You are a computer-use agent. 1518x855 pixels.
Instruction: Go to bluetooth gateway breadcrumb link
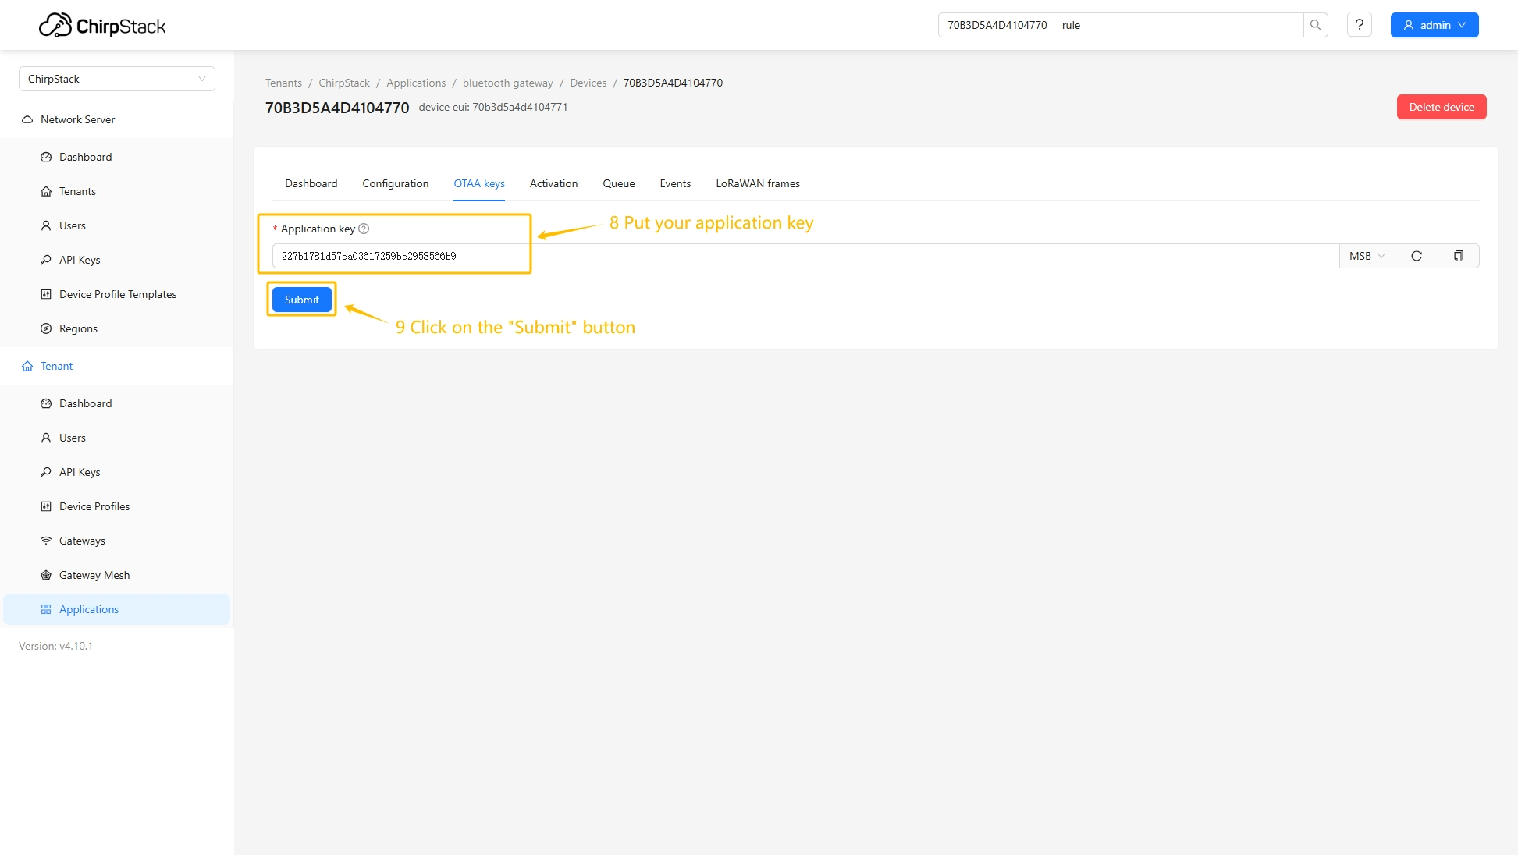tap(507, 83)
